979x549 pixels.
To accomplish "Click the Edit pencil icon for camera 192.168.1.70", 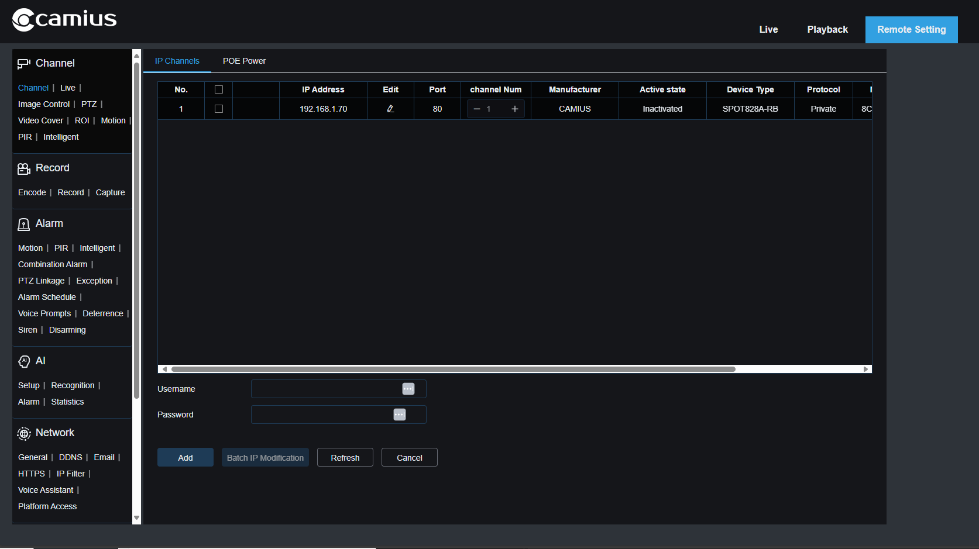I will pos(390,109).
